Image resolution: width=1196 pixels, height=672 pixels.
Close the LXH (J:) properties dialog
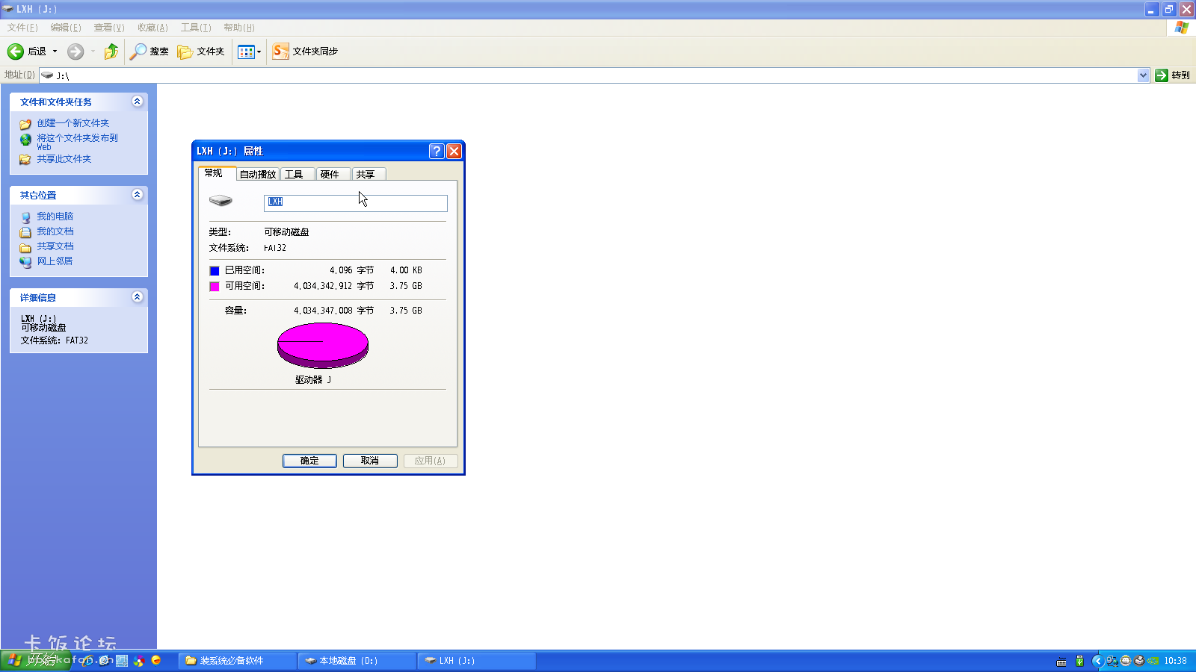pos(454,151)
